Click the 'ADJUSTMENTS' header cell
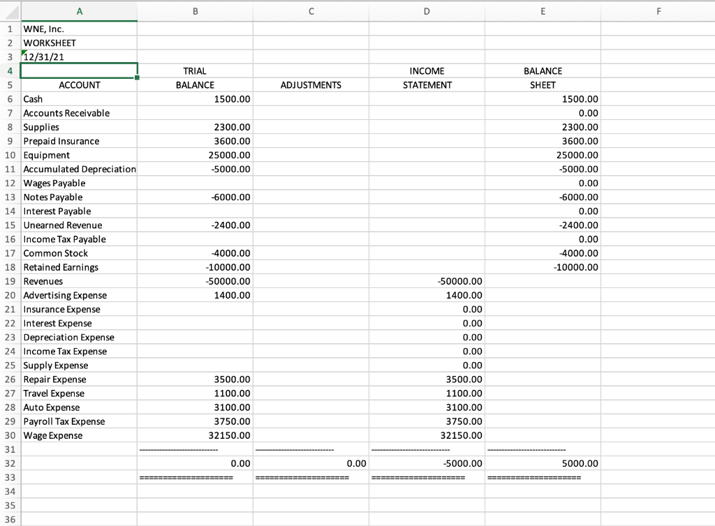This screenshot has width=715, height=526. click(311, 85)
